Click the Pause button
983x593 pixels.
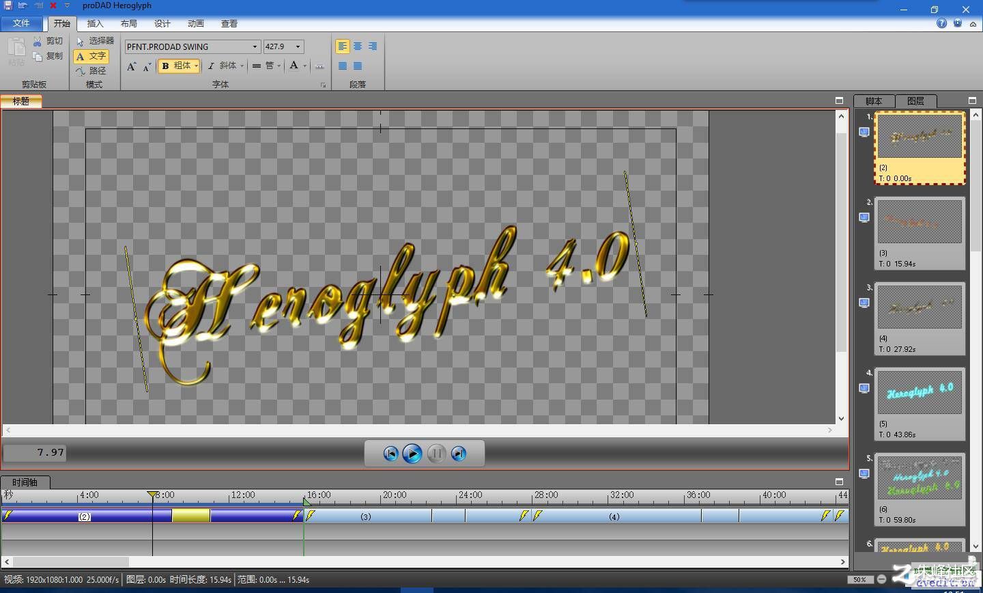pyautogui.click(x=437, y=454)
